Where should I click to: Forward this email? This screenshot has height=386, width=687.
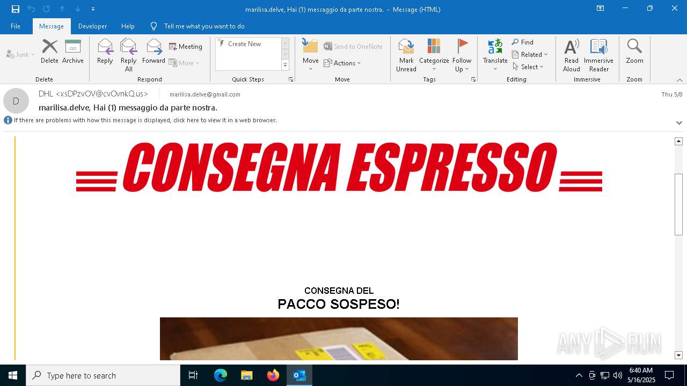[x=154, y=52]
